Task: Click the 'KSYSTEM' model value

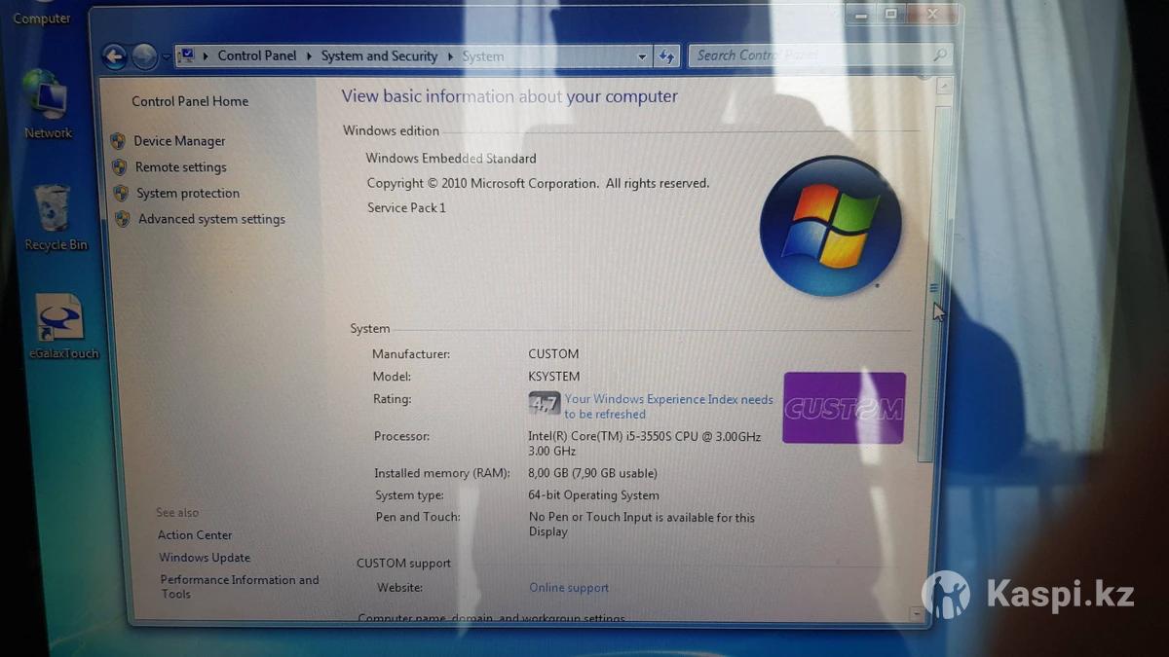Action: point(554,377)
